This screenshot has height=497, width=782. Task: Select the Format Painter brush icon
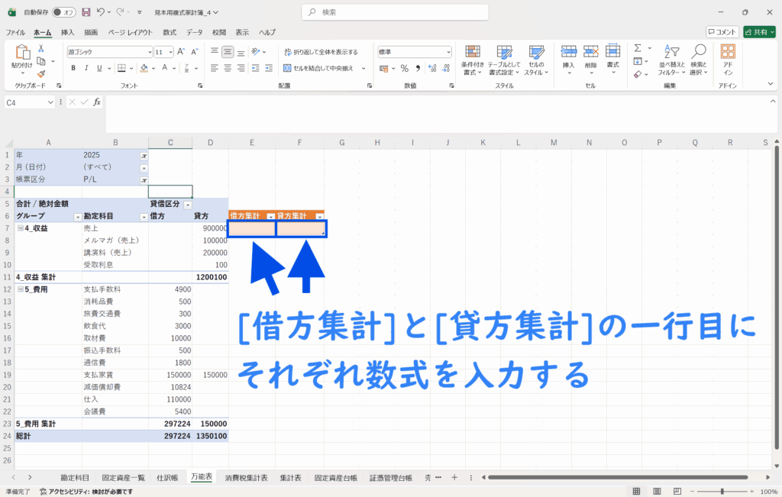[41, 73]
